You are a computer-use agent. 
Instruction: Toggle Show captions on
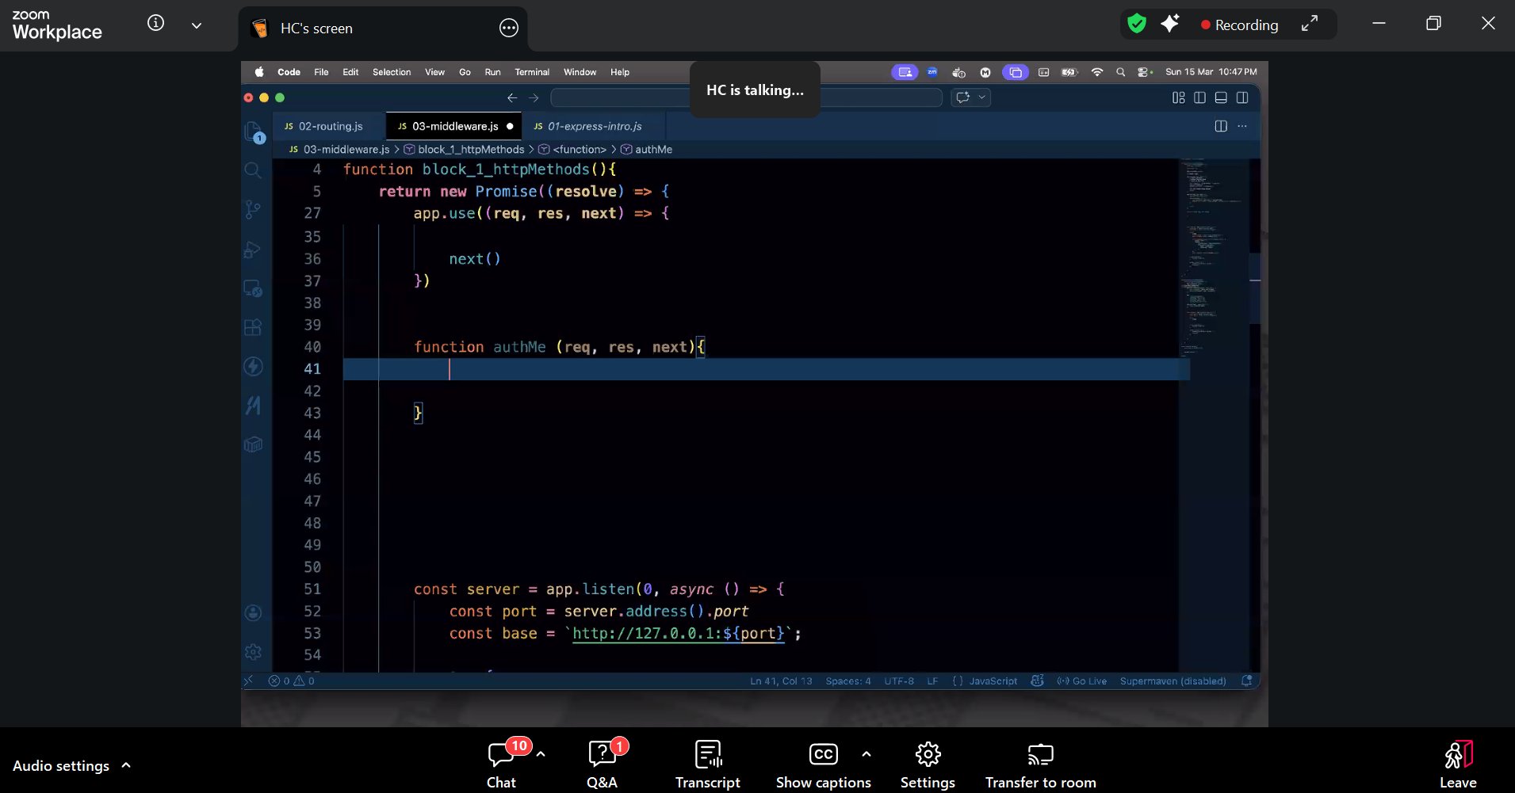click(823, 764)
